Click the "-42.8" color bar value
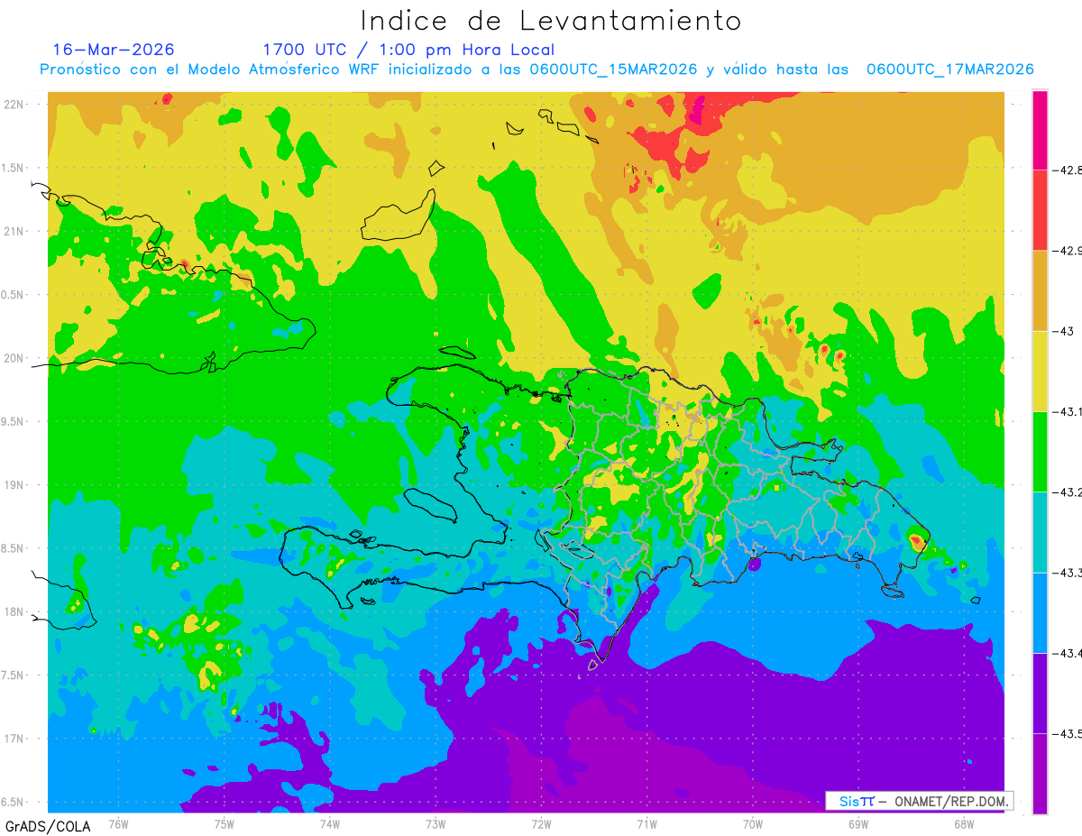This screenshot has width=1082, height=836. point(1068,170)
